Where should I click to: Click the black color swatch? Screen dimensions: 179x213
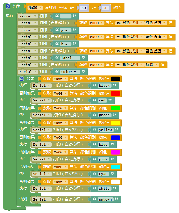(115, 79)
